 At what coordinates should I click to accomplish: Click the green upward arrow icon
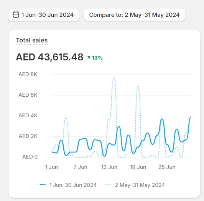[89, 57]
